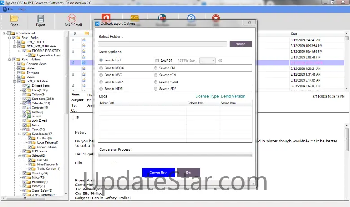This screenshot has height=207, width=350.
Task: Collapse the Sync Issues(47) node
Action: pos(20,134)
